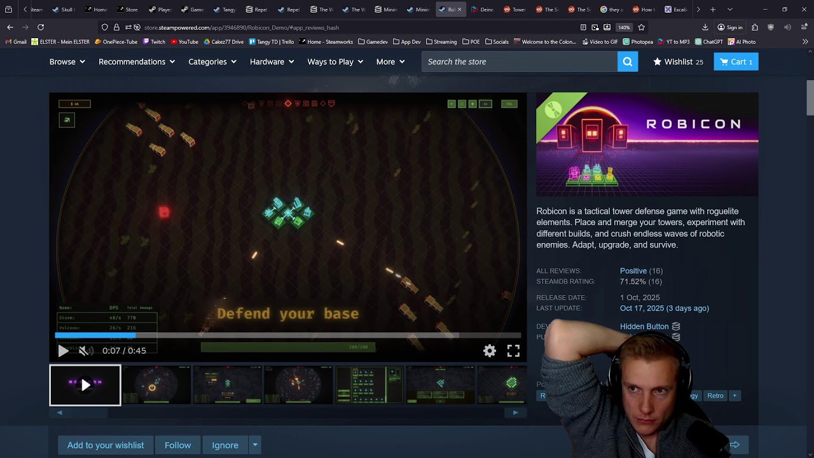Expand the Hardware menu
This screenshot has width=814, height=458.
272,62
